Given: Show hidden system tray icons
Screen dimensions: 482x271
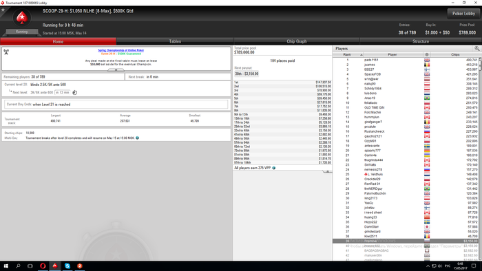Looking at the screenshot, I should 428,266.
